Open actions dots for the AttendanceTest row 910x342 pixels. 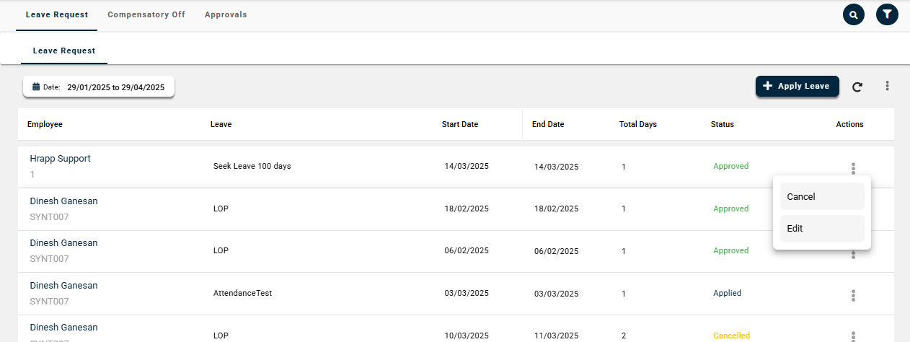853,295
